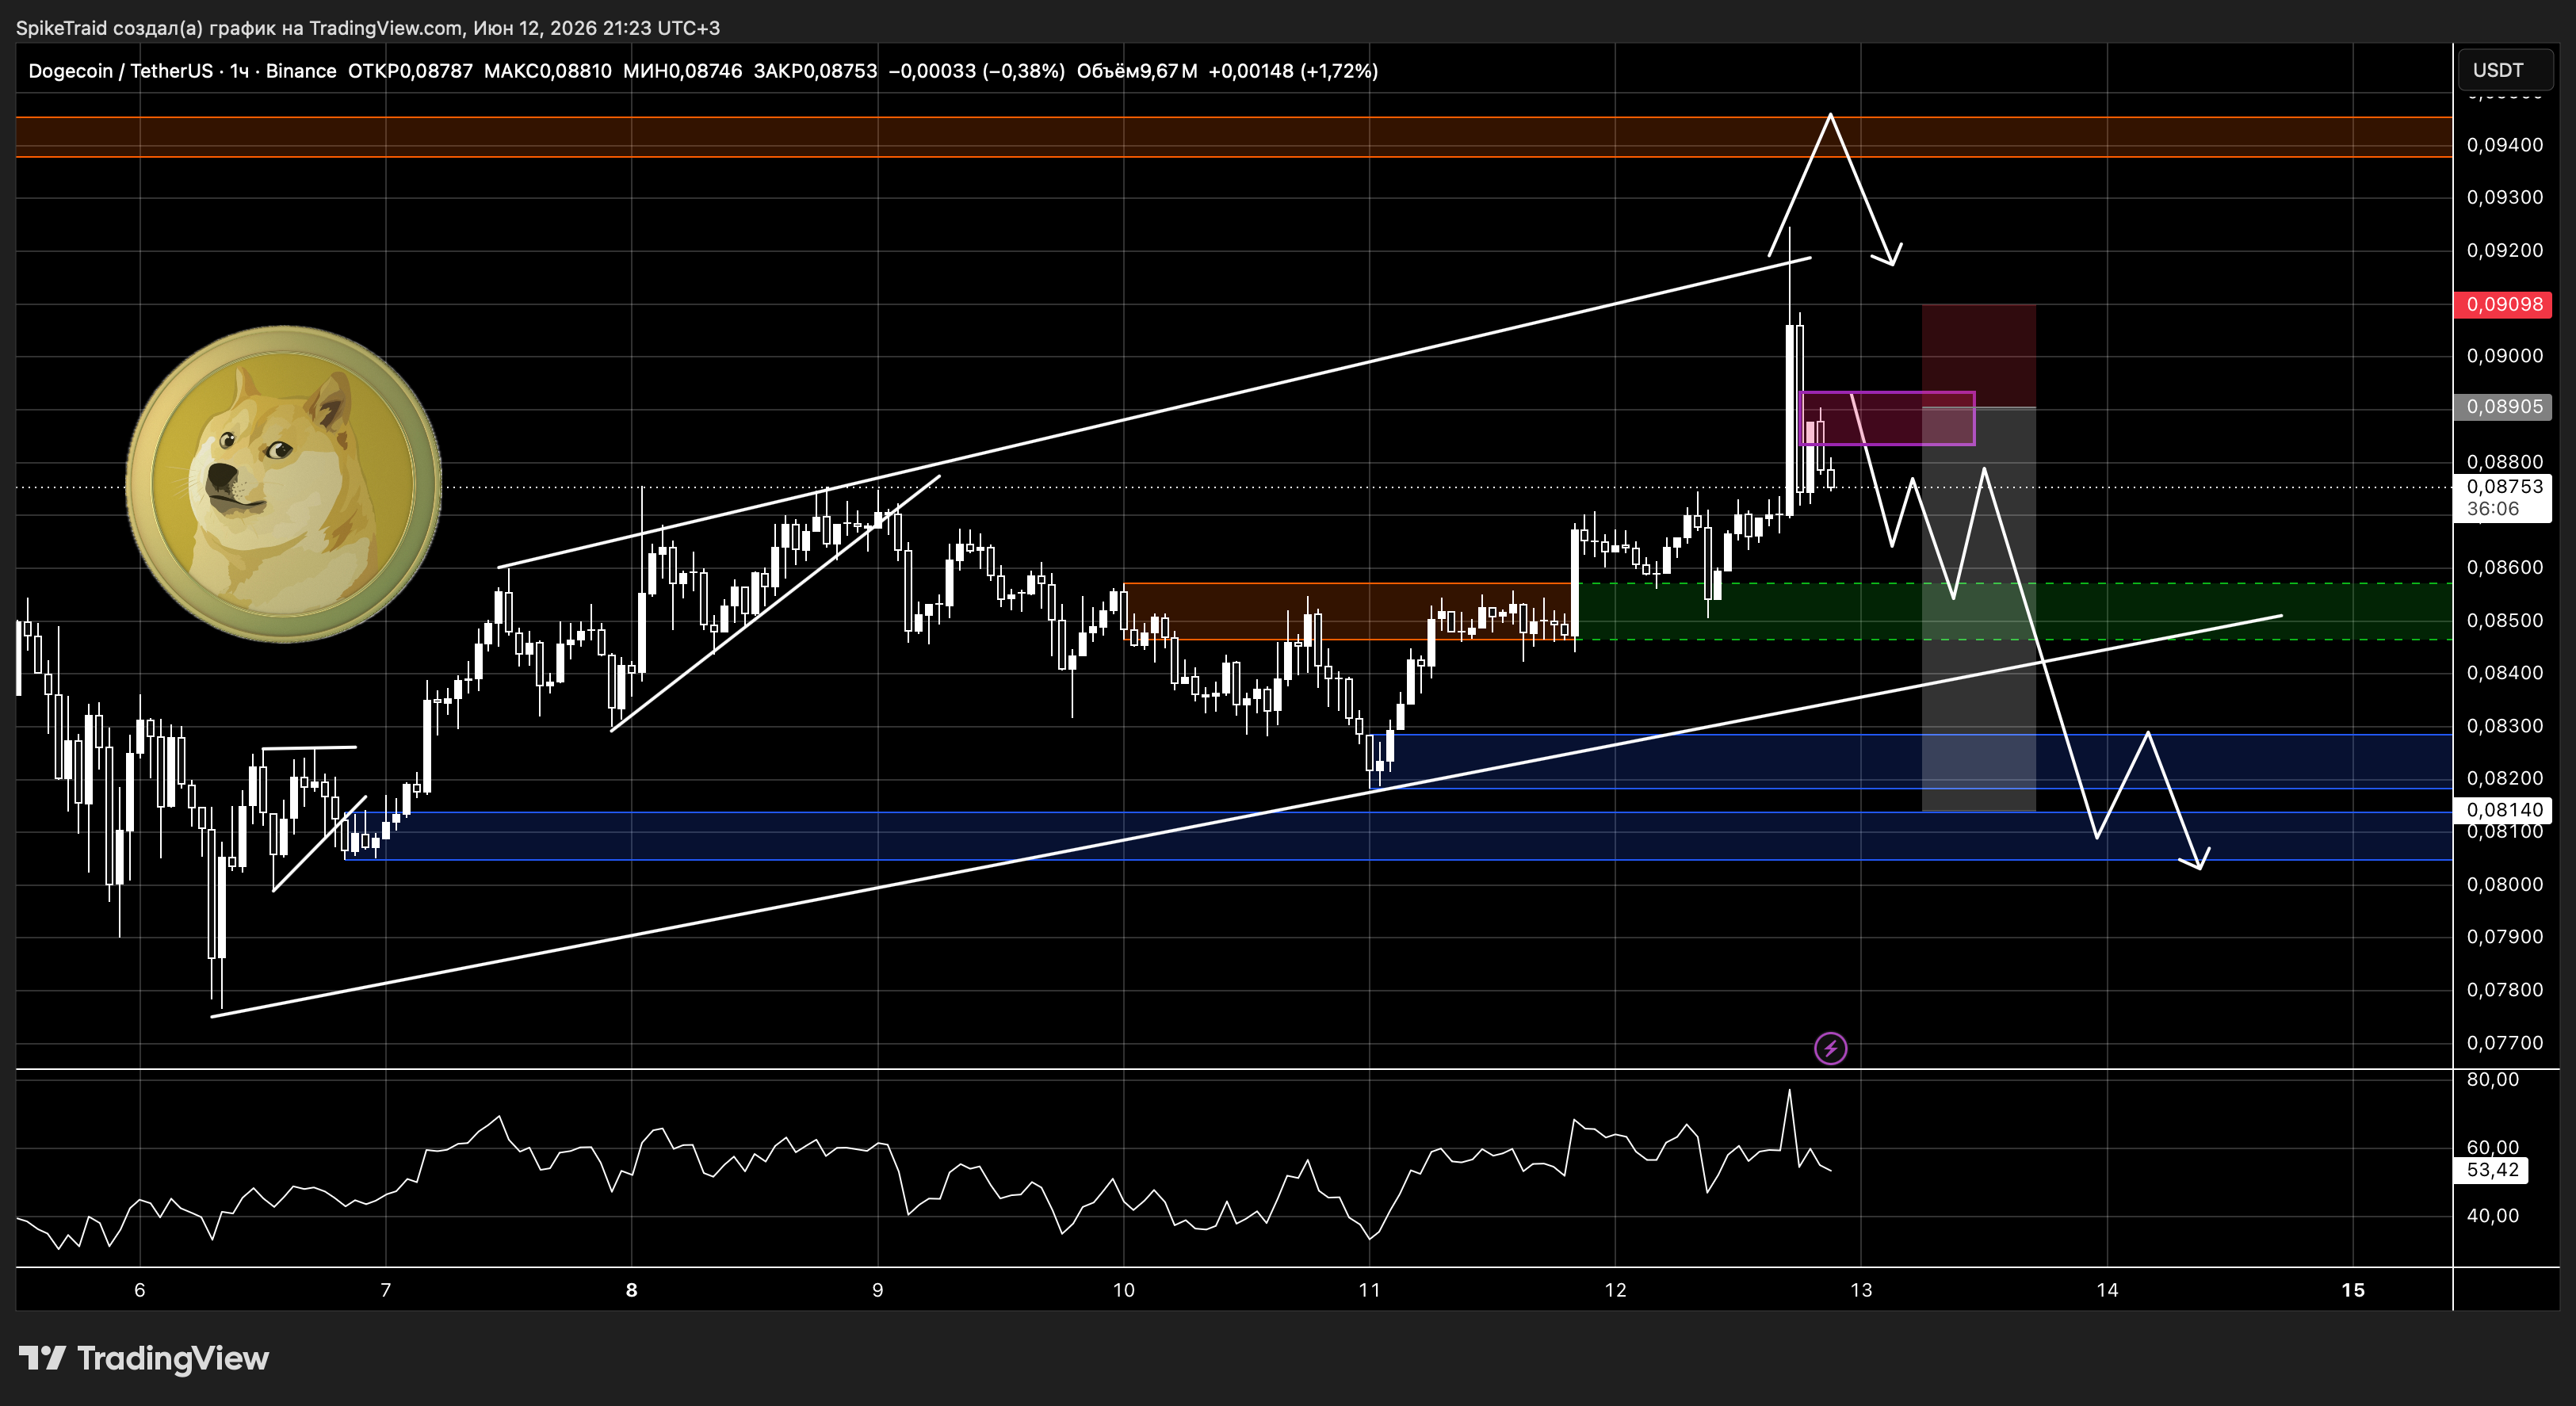Click the 0,08200 price axis value

pos(2505,778)
